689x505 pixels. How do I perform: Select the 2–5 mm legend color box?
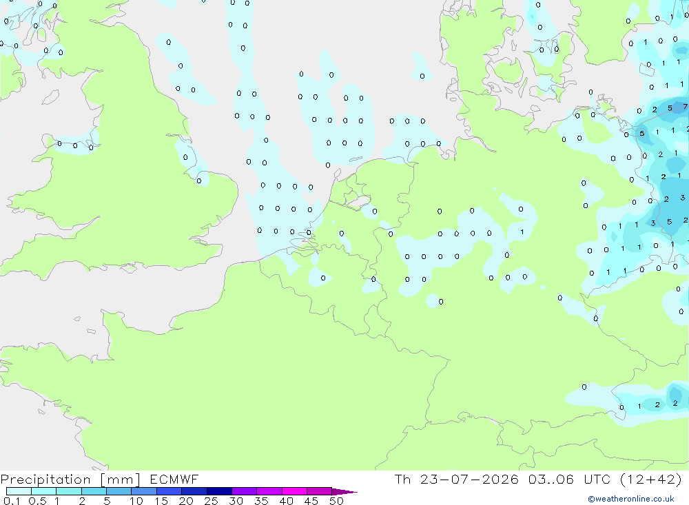94,491
